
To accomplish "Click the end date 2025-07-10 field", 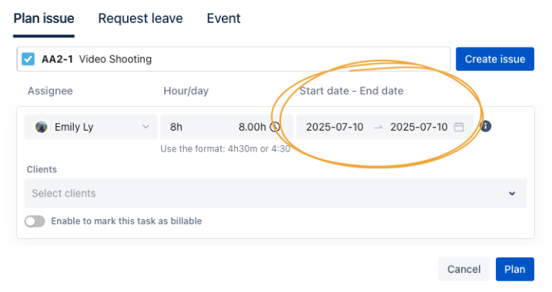I will pyautogui.click(x=419, y=127).
